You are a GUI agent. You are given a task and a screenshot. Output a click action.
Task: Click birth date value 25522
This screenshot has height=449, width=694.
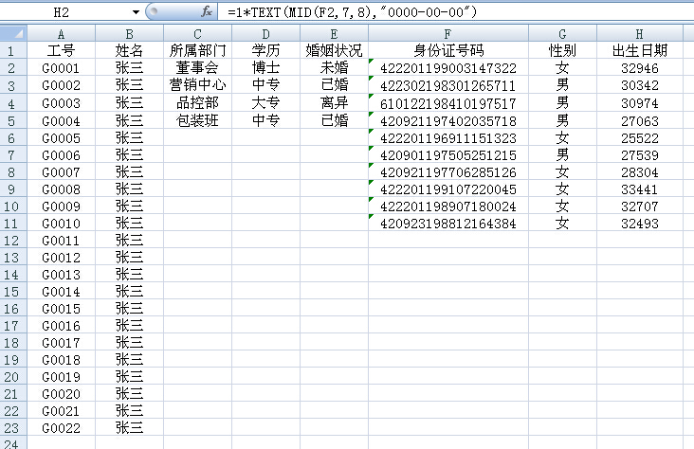pos(640,138)
